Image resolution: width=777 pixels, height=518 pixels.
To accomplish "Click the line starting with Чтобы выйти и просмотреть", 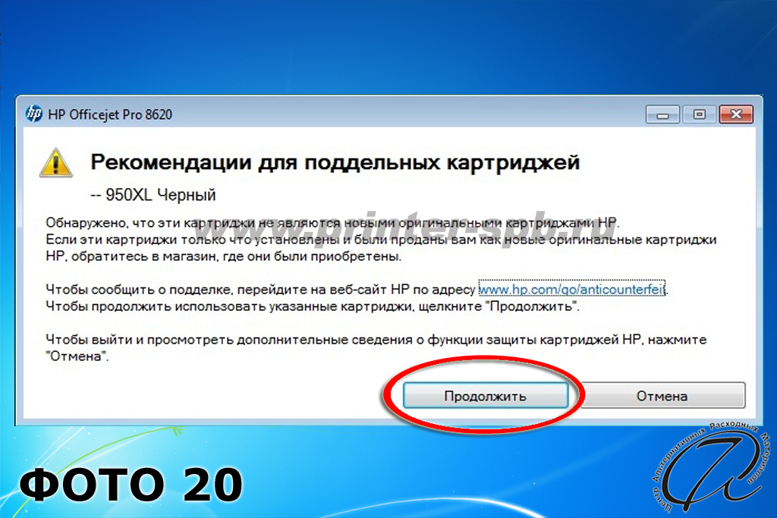I will coord(376,340).
